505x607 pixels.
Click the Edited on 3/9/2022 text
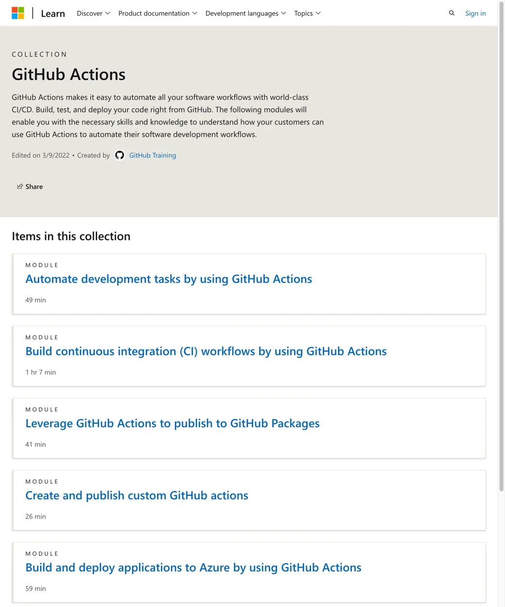click(x=41, y=155)
